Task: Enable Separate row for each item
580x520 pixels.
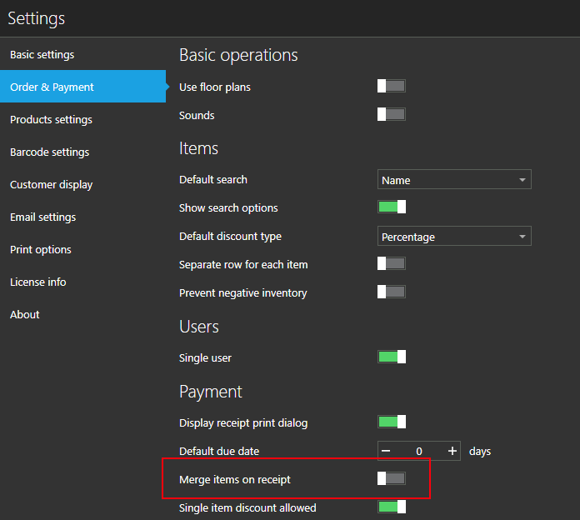Action: 392,263
